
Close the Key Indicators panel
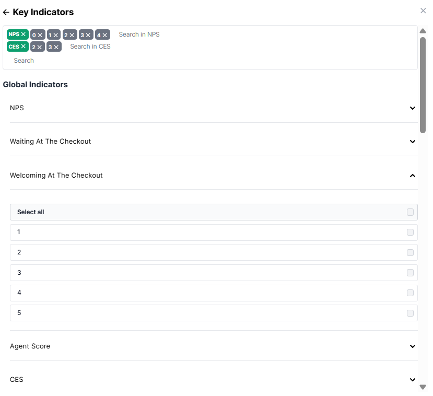(423, 10)
